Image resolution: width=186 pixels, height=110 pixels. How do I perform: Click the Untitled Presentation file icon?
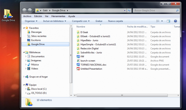coord(78,69)
